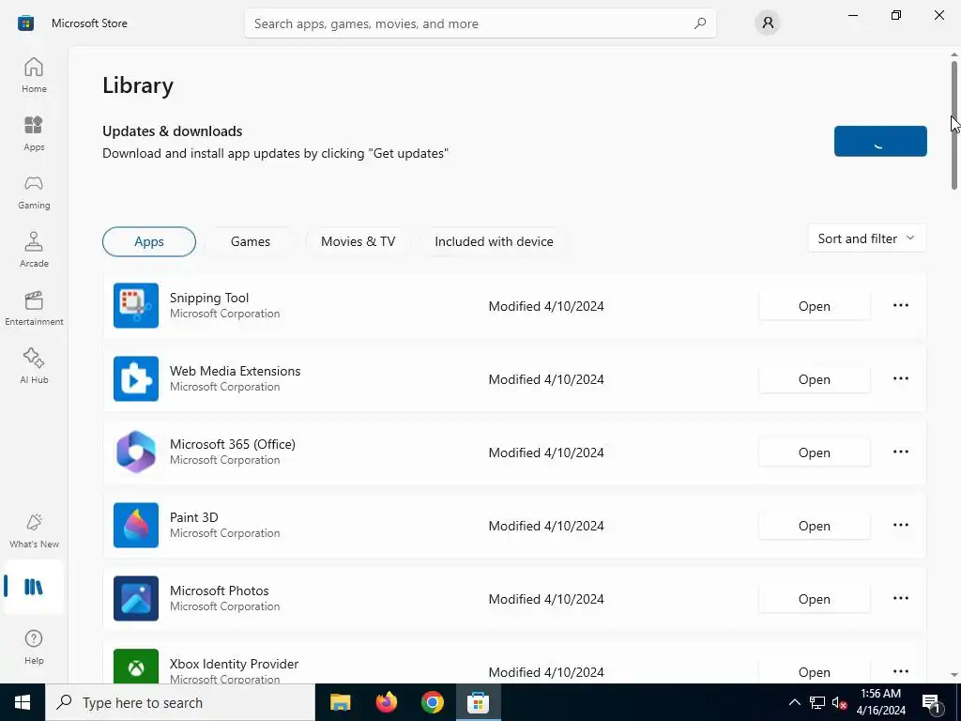This screenshot has width=961, height=721.
Task: Open What's New in sidebar
Action: point(34,531)
